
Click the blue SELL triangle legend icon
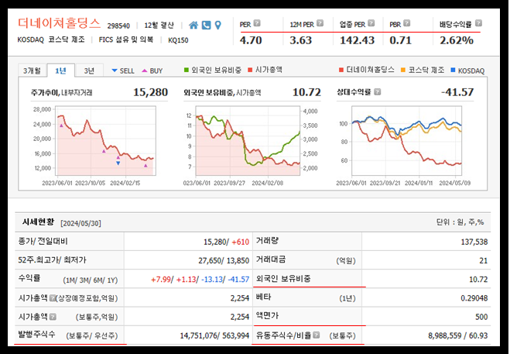pyautogui.click(x=115, y=70)
